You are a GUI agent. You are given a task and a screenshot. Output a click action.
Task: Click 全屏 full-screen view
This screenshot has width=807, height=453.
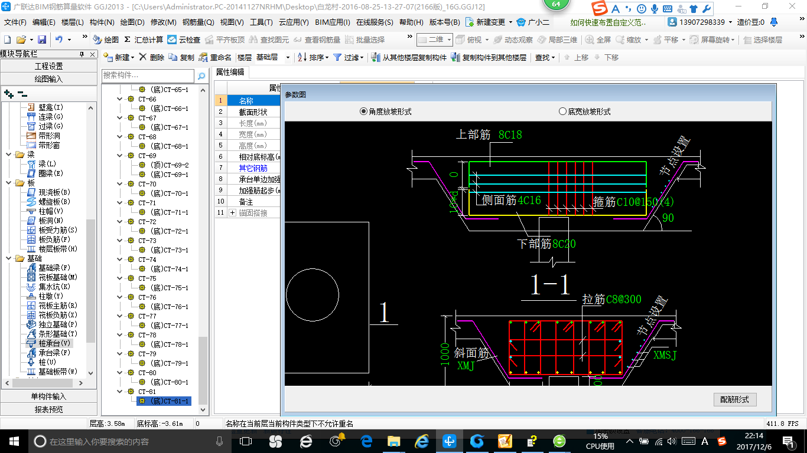point(598,40)
